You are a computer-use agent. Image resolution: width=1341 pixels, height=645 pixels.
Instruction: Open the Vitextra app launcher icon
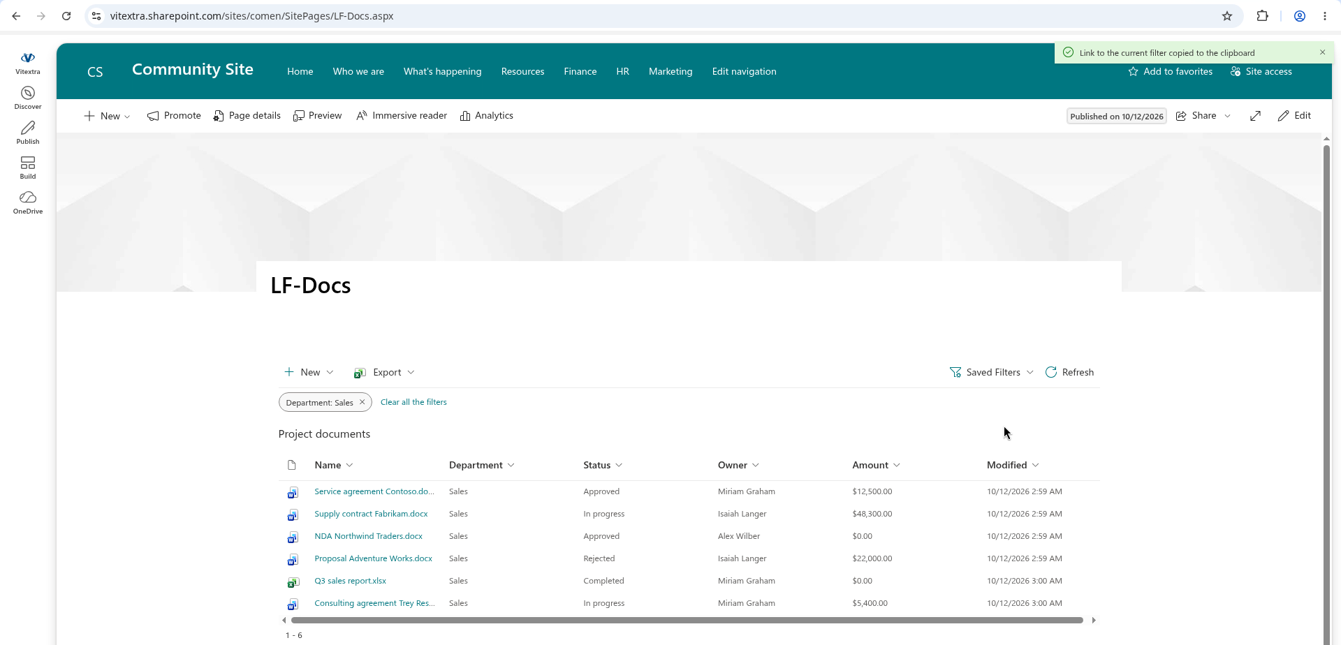tap(28, 62)
